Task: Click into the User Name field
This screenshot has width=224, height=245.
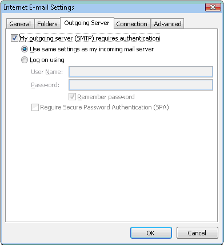Action: [141, 72]
